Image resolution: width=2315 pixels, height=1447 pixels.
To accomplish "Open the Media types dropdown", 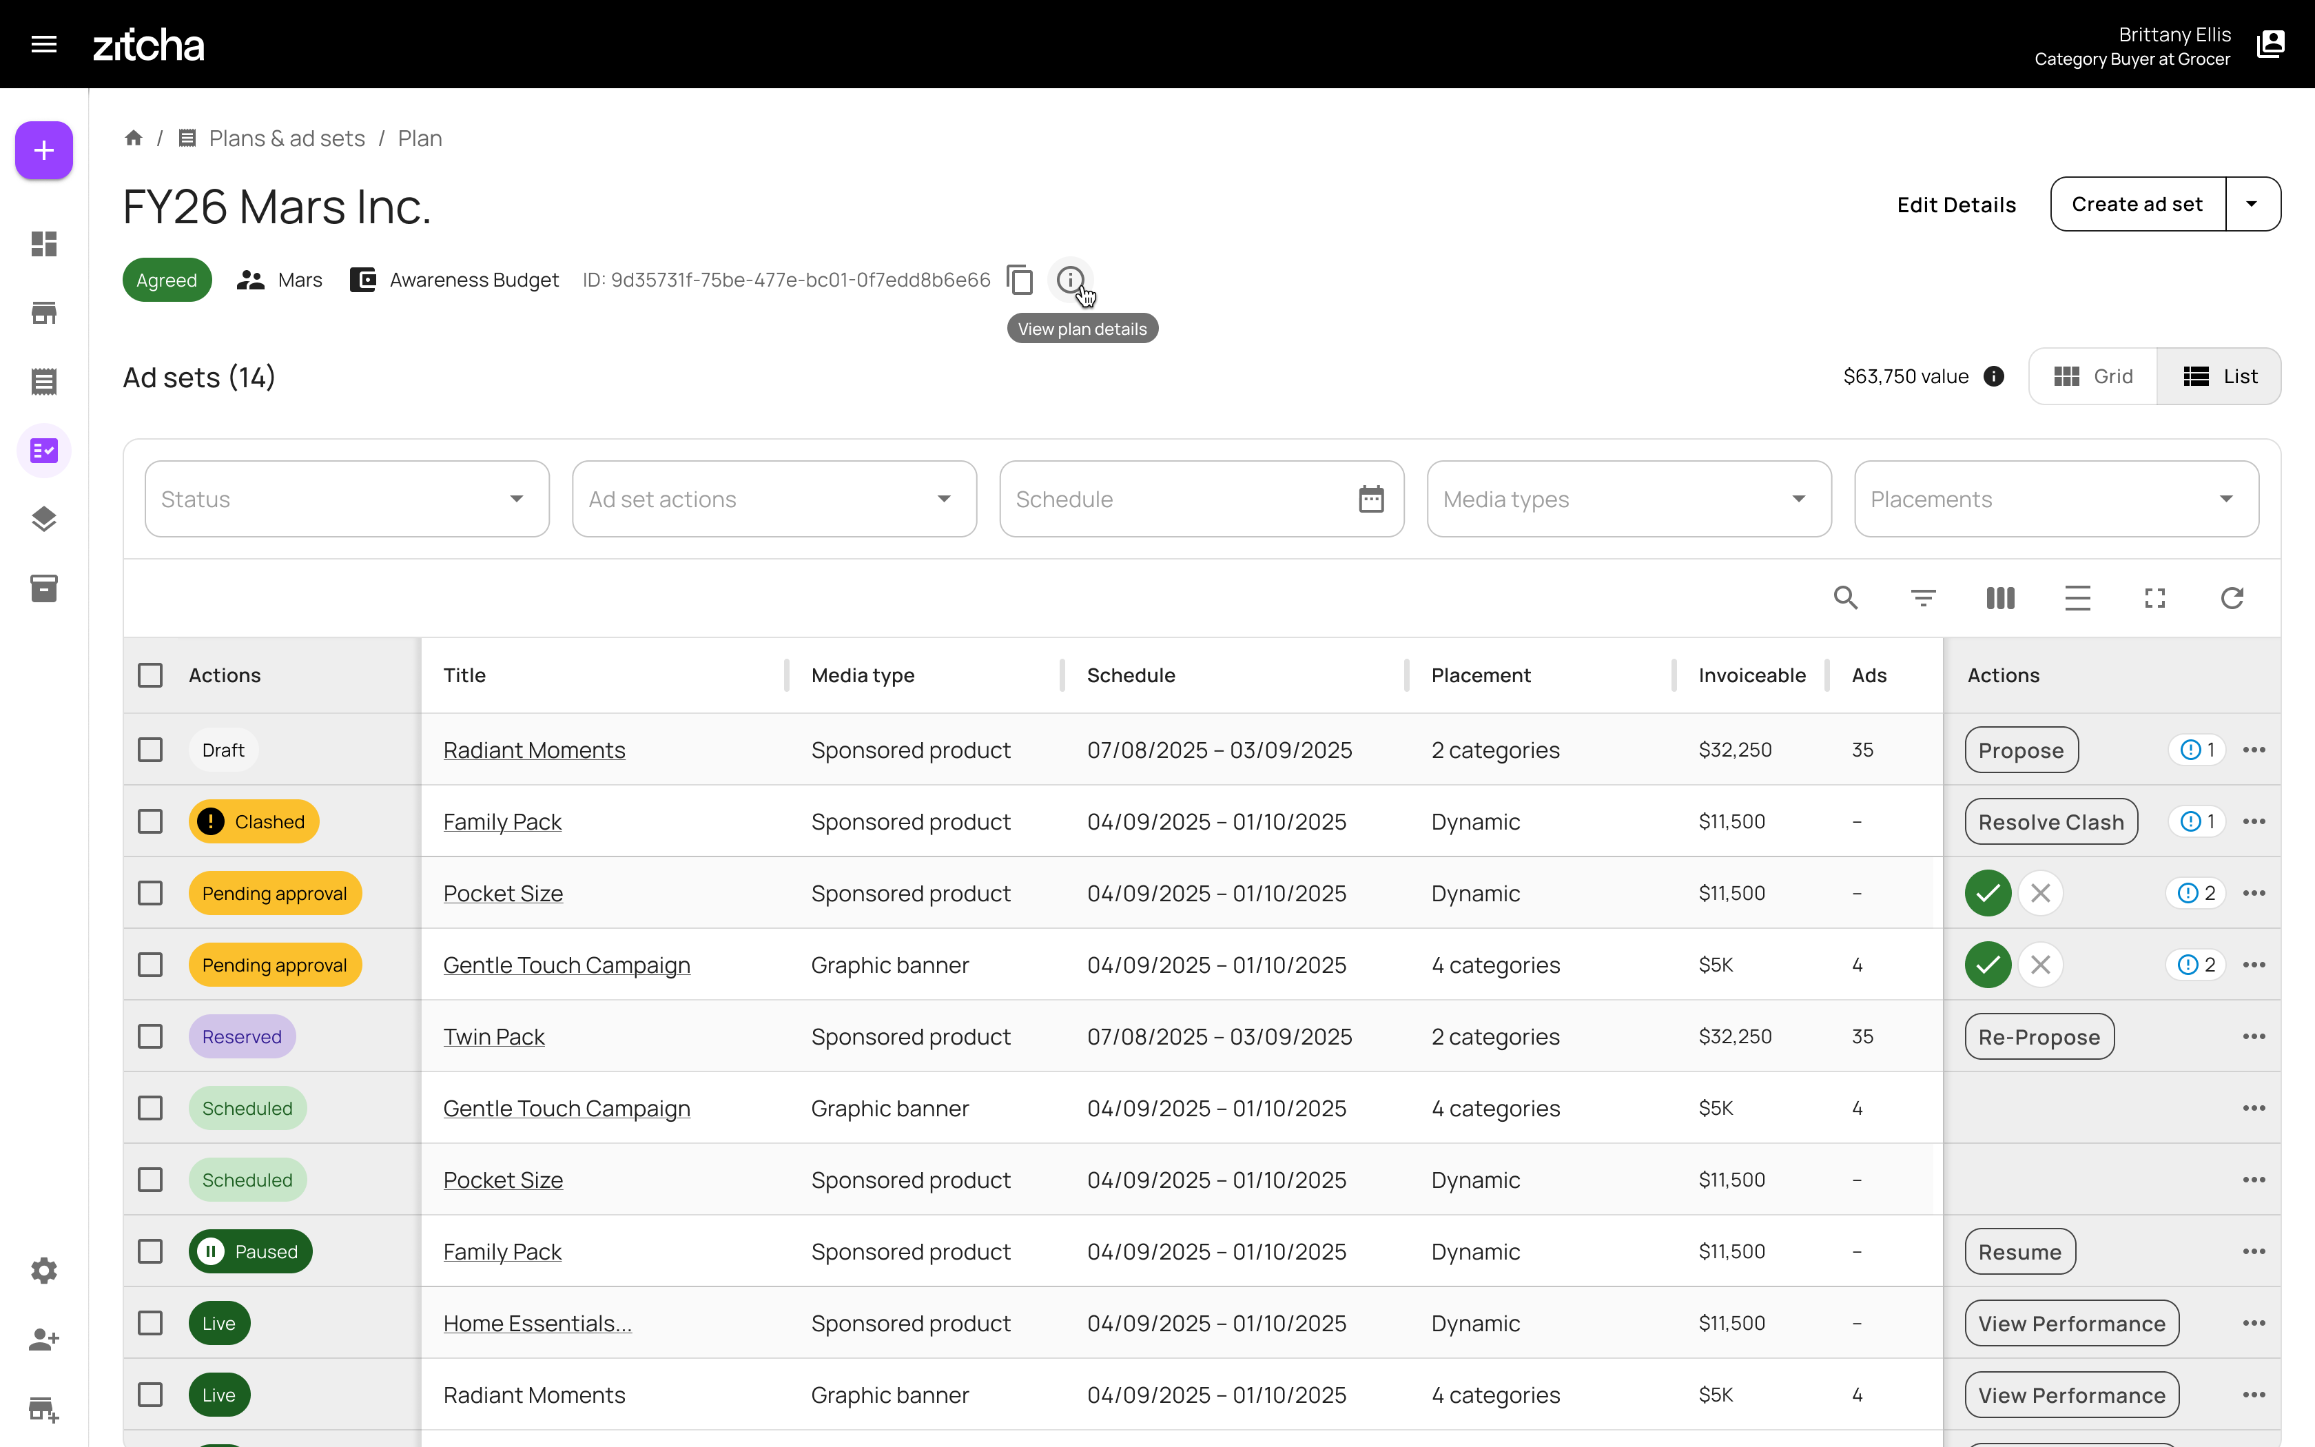I will coord(1628,499).
